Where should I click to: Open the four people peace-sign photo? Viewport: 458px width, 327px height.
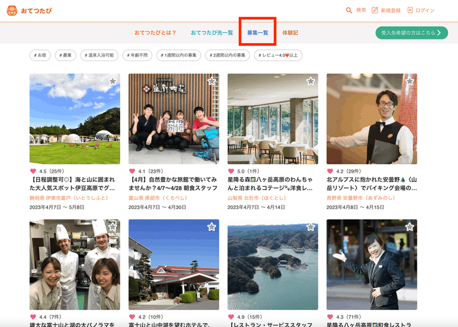(x=174, y=119)
